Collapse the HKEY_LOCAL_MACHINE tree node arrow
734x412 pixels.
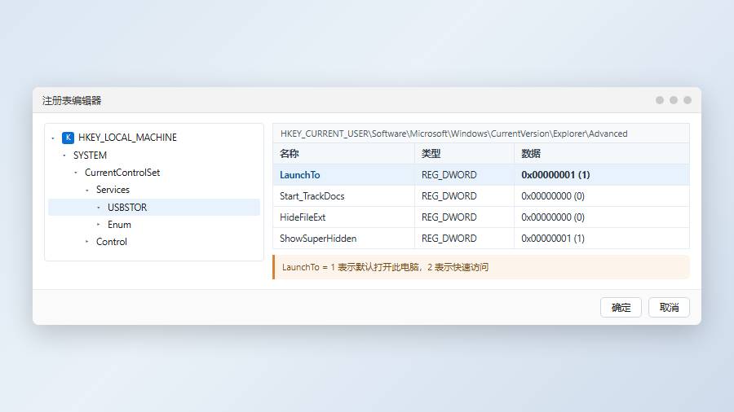pos(53,138)
